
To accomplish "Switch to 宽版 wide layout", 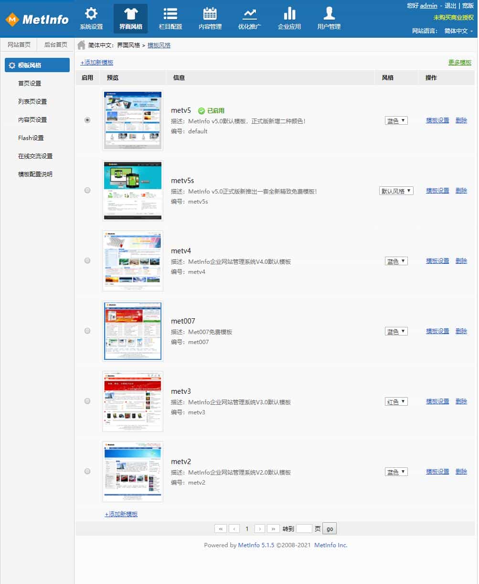I will 468,6.
